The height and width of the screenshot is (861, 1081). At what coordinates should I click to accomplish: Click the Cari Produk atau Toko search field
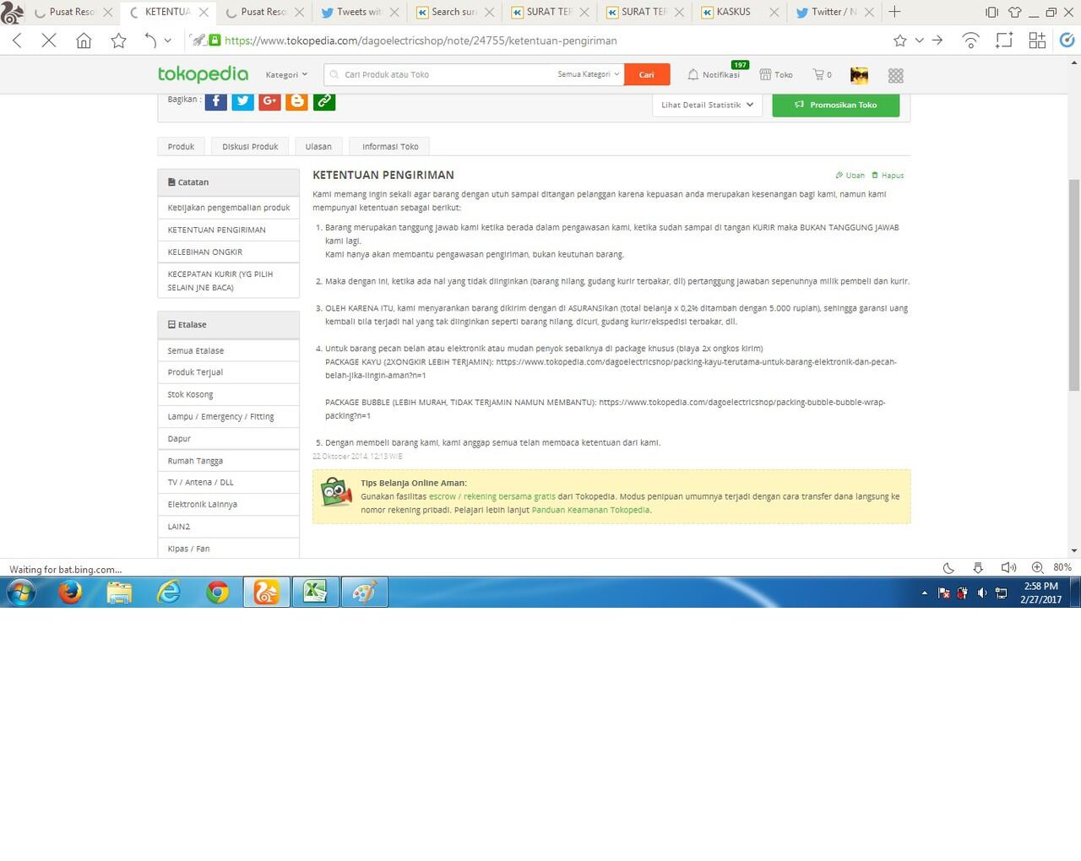[439, 74]
